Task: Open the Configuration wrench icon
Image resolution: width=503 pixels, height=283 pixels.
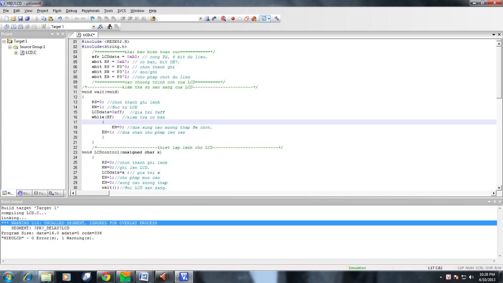Action: (277, 19)
